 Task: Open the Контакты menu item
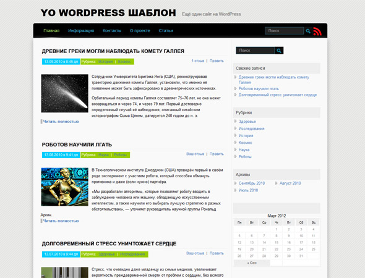[x=112, y=31]
